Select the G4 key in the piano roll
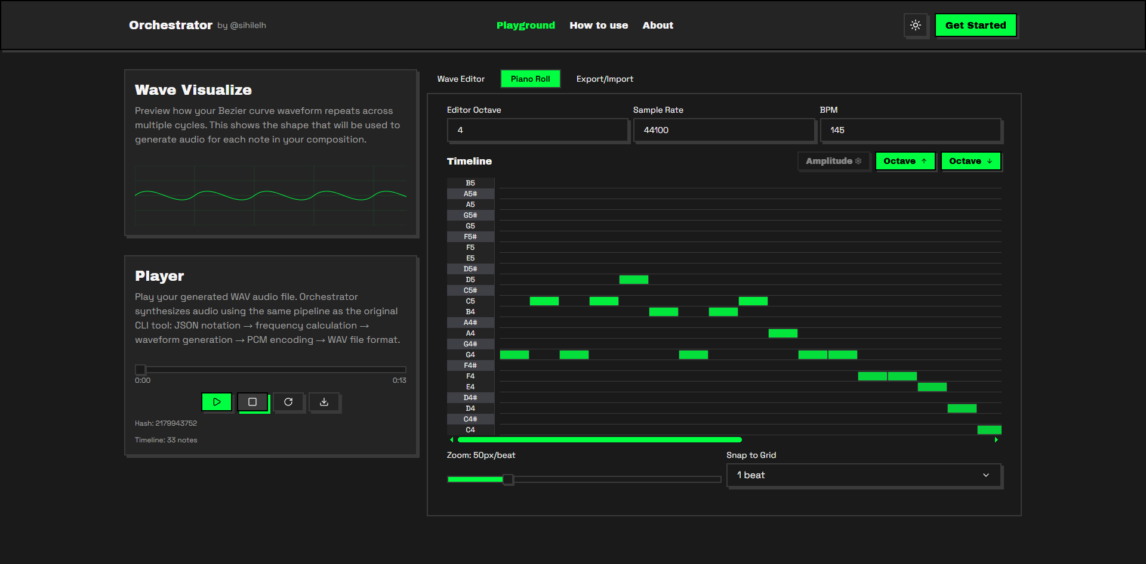1146x564 pixels. coord(470,354)
